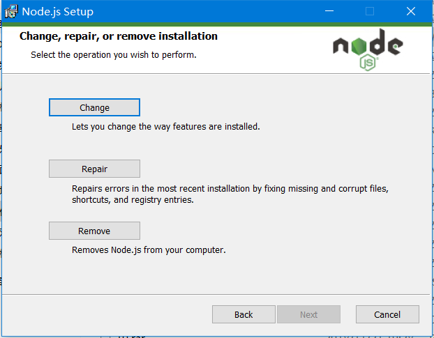Click the Change button
Screen dimensions: 434x338
(94, 107)
